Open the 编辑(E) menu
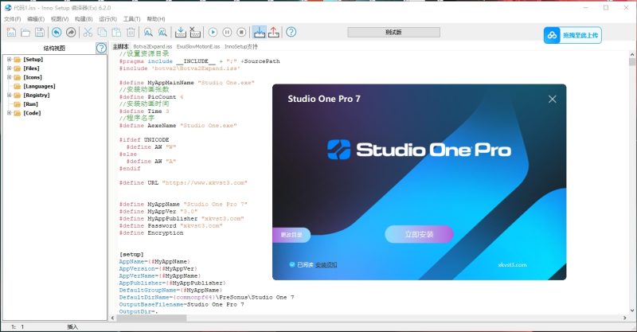This screenshot has height=332, width=637. tap(36, 19)
